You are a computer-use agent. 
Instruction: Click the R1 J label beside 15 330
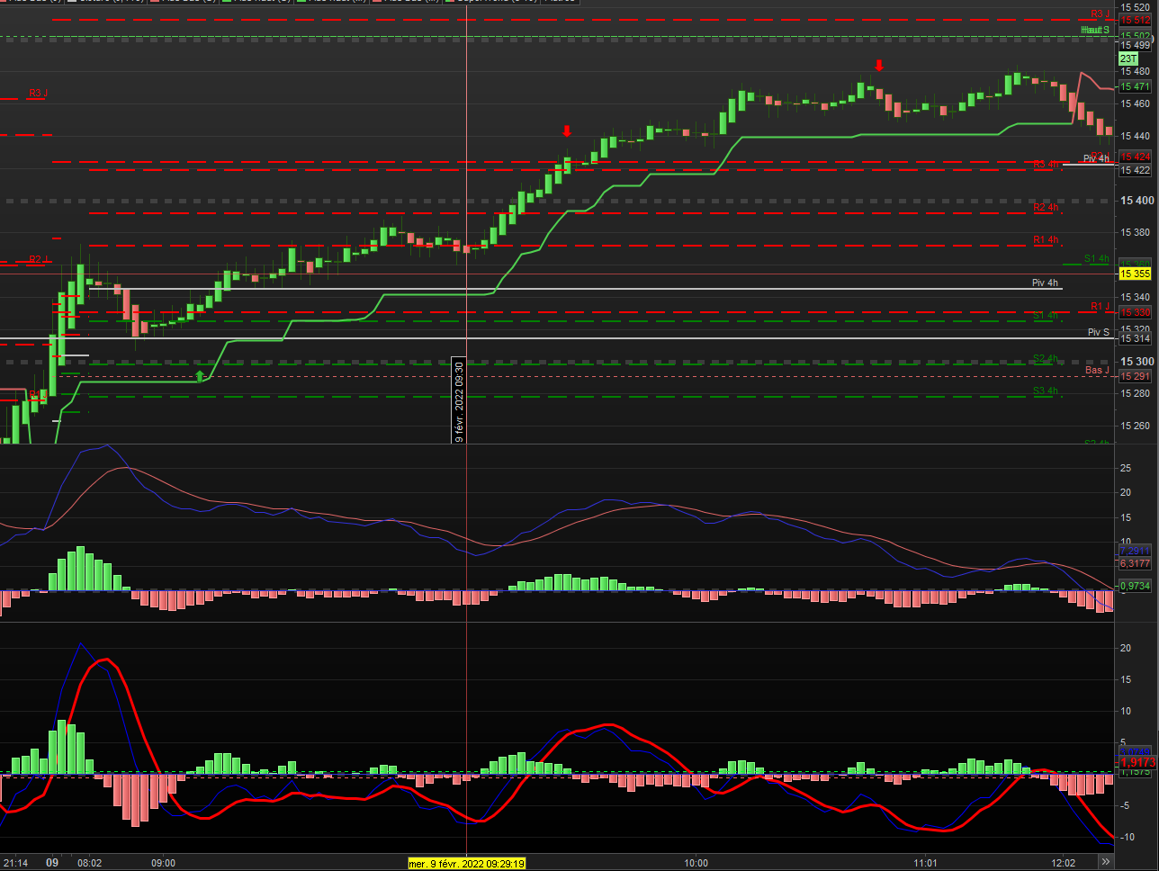tap(1100, 307)
